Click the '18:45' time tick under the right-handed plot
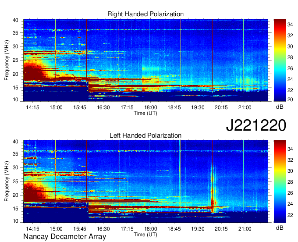This screenshot has width=298, height=242. pyautogui.click(x=174, y=107)
